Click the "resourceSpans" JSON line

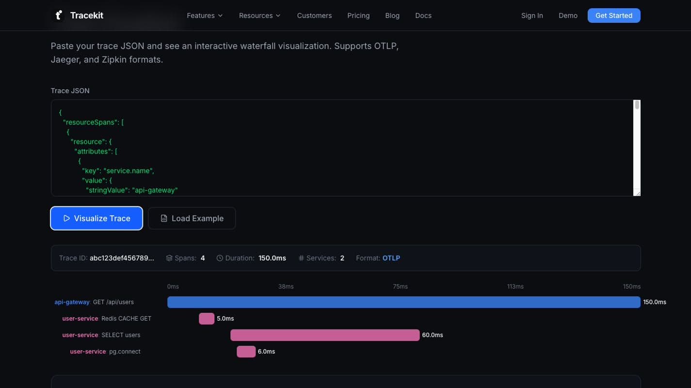pyautogui.click(x=93, y=123)
